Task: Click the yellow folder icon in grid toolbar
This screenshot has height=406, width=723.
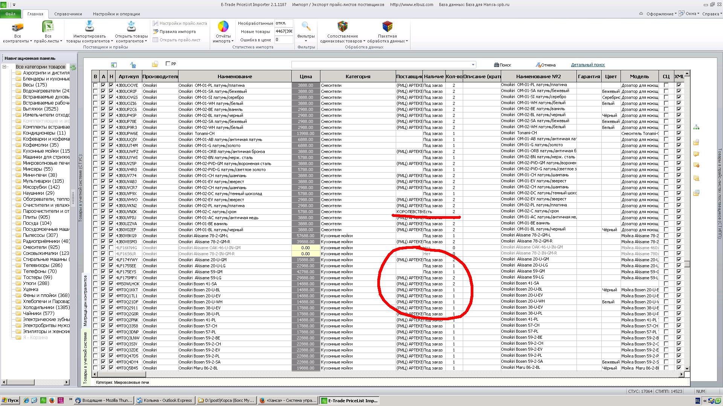Action: pos(155,65)
